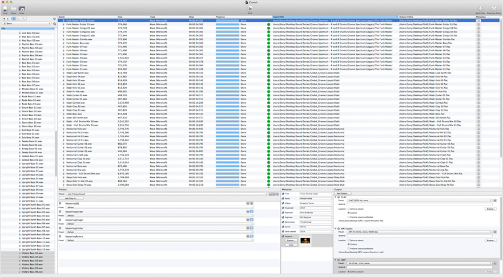This screenshot has height=278, width=503.
Task: Select Victory Bass 01.wav in browser
Action: 27,253
